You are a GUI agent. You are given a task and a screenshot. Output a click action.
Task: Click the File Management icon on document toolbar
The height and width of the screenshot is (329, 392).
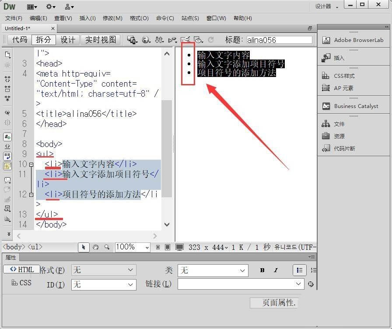(x=160, y=40)
